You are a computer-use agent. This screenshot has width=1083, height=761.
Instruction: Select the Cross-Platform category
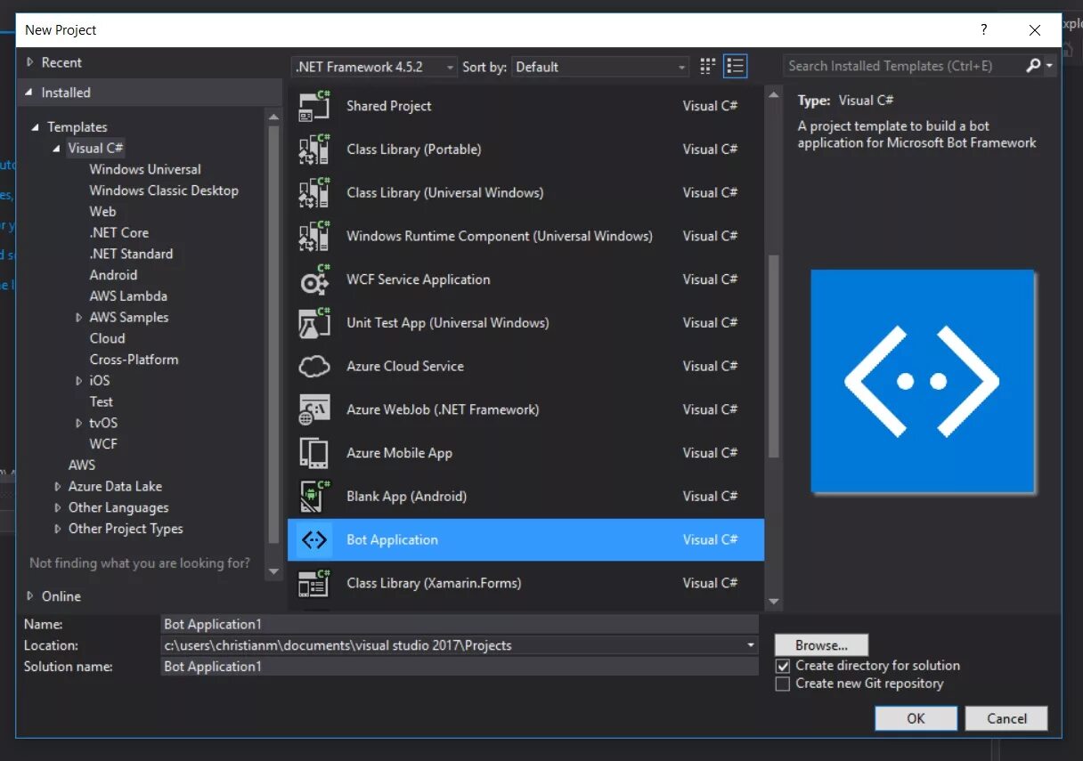tap(134, 360)
